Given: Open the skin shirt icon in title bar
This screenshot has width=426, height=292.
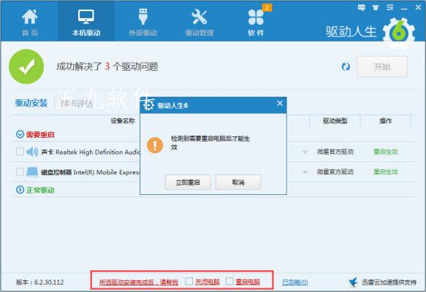Looking at the screenshot, I should (x=376, y=7).
